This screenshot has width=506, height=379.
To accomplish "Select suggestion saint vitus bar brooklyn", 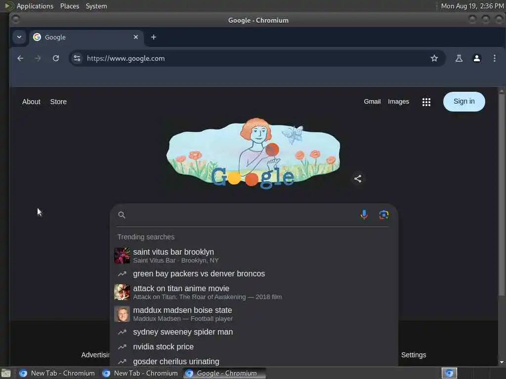I will pos(254,256).
